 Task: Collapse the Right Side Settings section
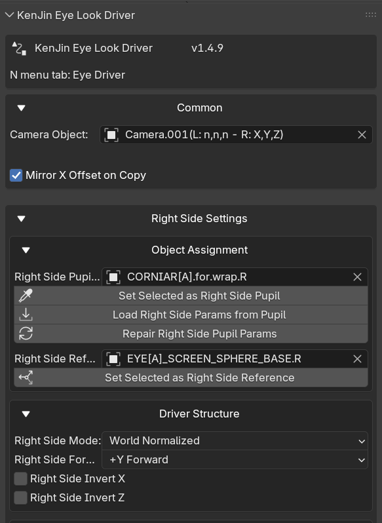[x=22, y=219]
